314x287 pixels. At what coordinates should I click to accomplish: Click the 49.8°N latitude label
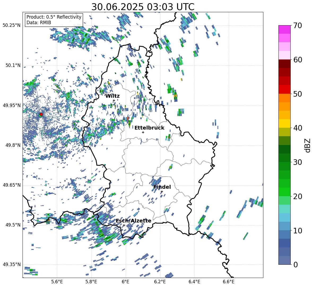coord(13,145)
